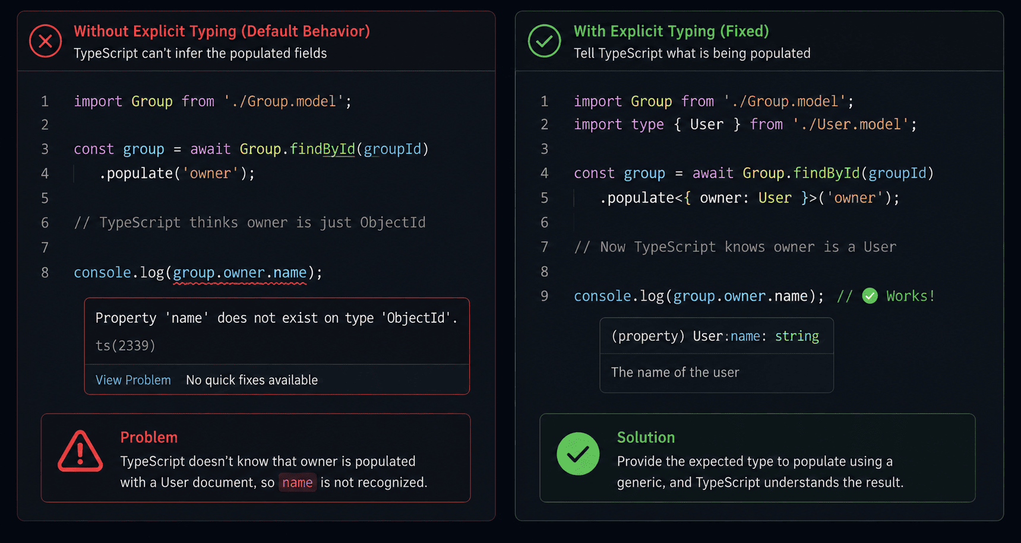1021x543 pixels.
Task: Click the right panel console.log statement
Action: pyautogui.click(x=699, y=296)
